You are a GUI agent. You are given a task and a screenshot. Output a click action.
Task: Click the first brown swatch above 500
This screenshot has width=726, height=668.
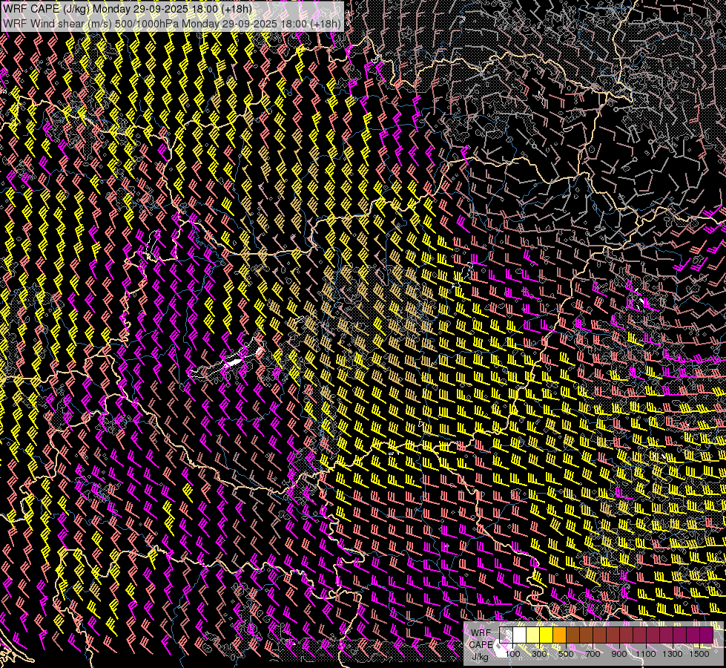[573, 635]
